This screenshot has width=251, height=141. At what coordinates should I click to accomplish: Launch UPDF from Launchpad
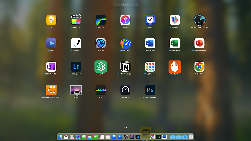(x=101, y=90)
